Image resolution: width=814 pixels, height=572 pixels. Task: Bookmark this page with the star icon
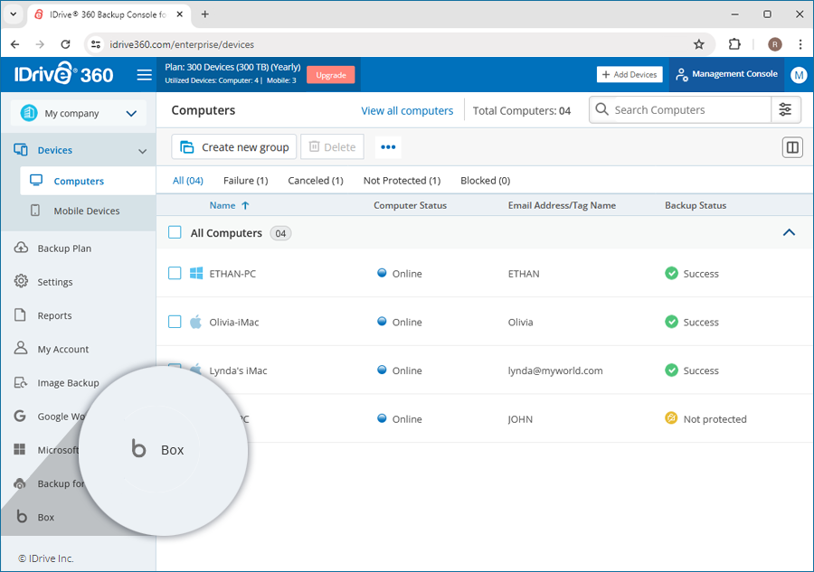click(699, 44)
